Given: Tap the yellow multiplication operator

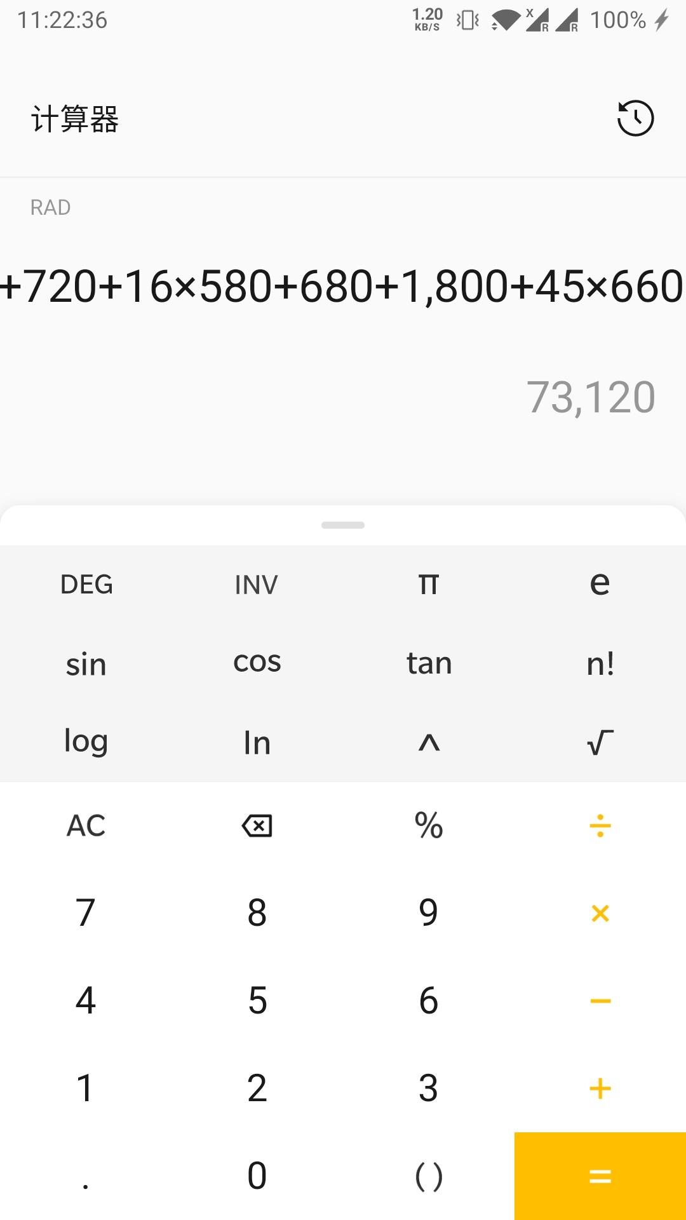Looking at the screenshot, I should (x=600, y=913).
